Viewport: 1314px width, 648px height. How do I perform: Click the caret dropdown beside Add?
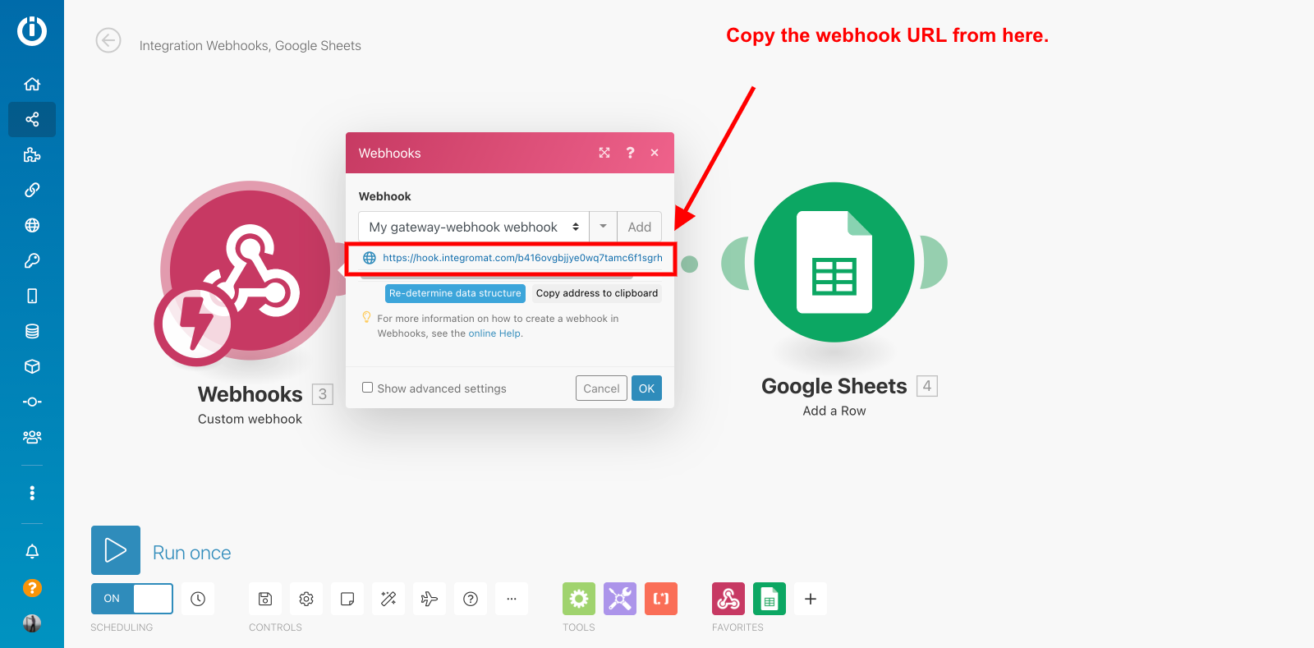tap(604, 227)
